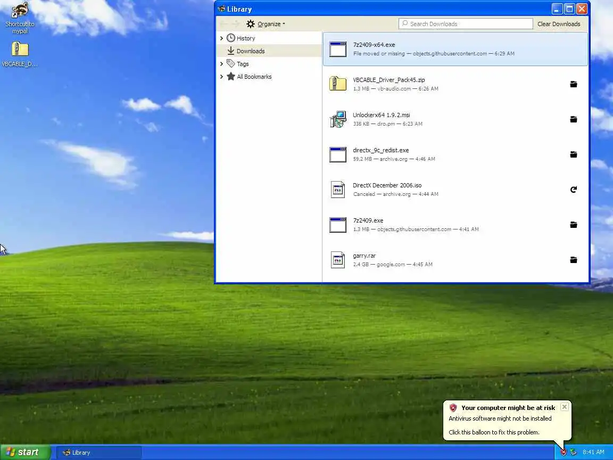Expand the History tree node
Image resolution: width=613 pixels, height=460 pixels.
(x=222, y=38)
